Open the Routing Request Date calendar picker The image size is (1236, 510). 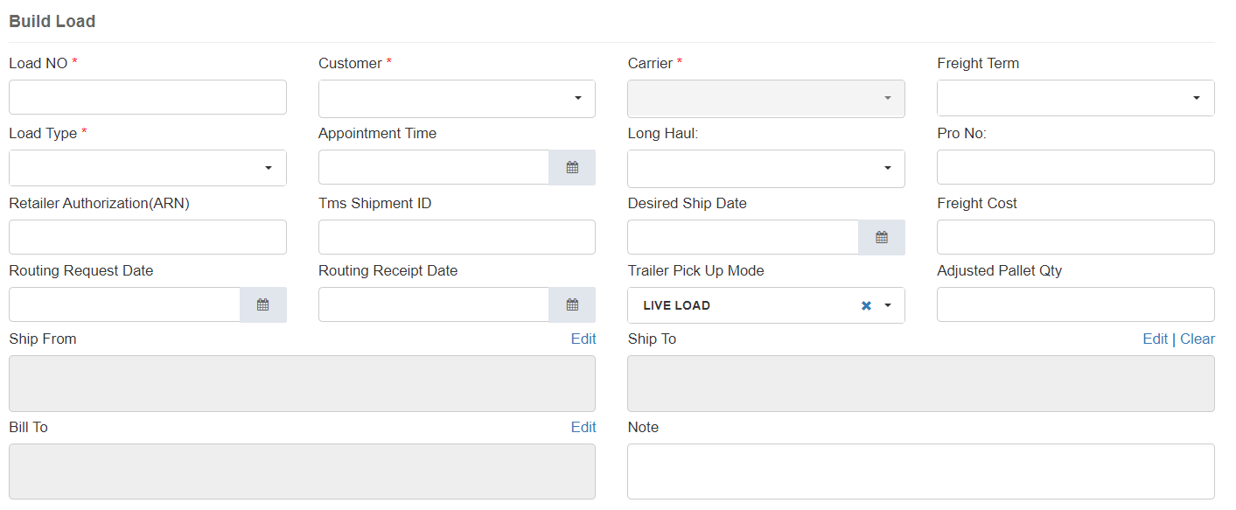262,304
